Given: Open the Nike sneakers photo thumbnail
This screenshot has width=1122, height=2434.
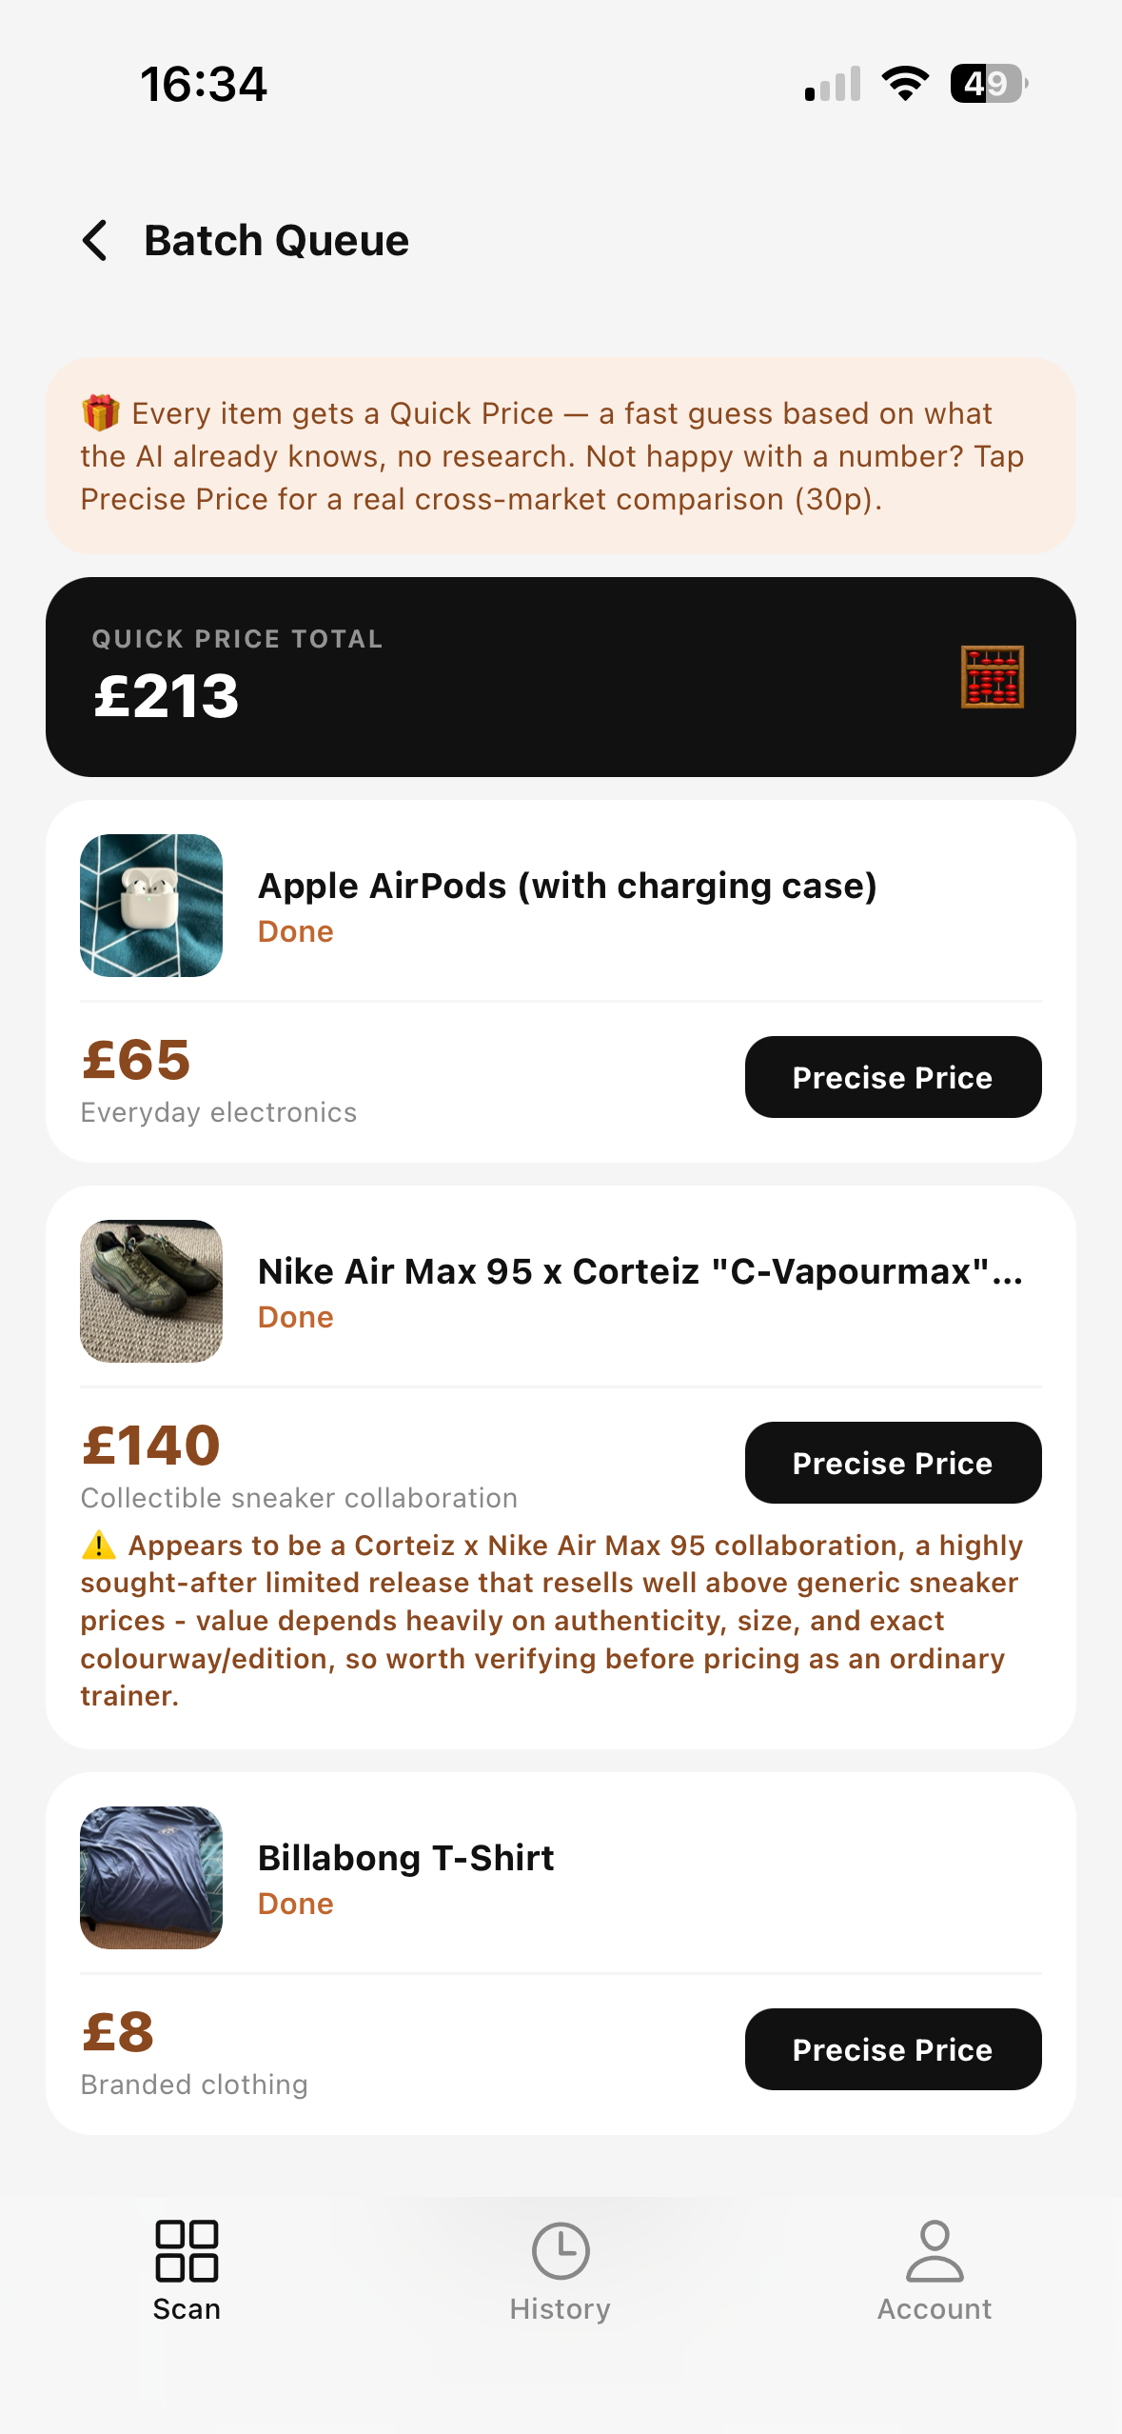Looking at the screenshot, I should point(151,1291).
